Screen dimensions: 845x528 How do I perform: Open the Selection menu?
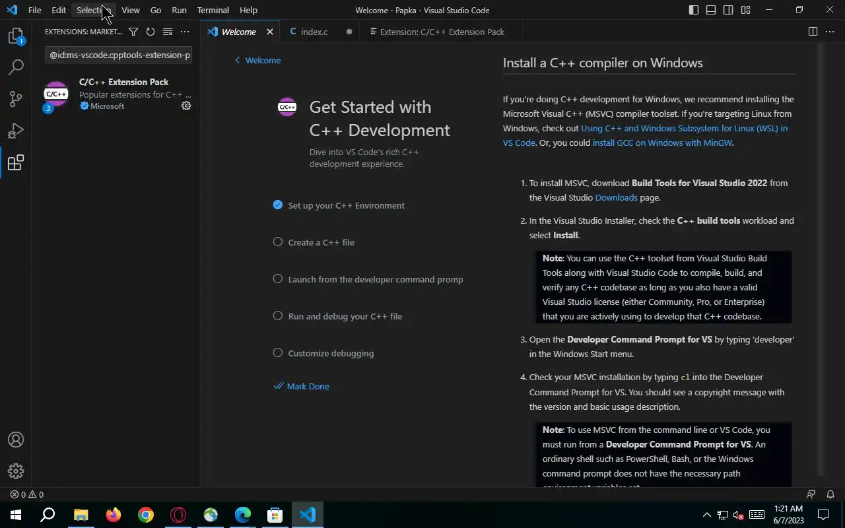point(93,10)
